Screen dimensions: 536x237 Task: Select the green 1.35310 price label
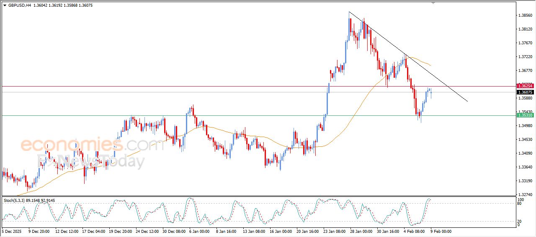pyautogui.click(x=525, y=115)
